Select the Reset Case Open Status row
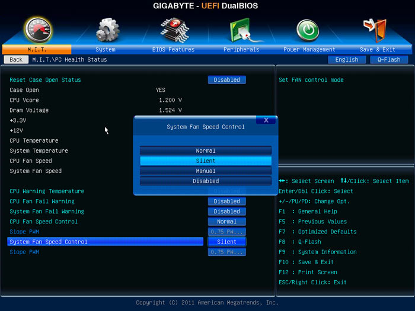Screen dimensions: 415x311 pos(45,79)
